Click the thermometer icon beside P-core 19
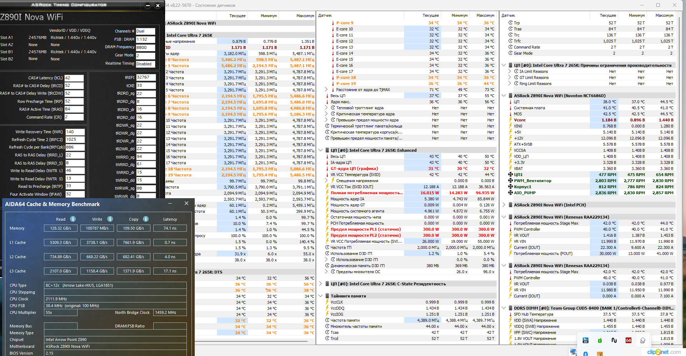The width and height of the screenshot is (686, 356). pos(333,84)
